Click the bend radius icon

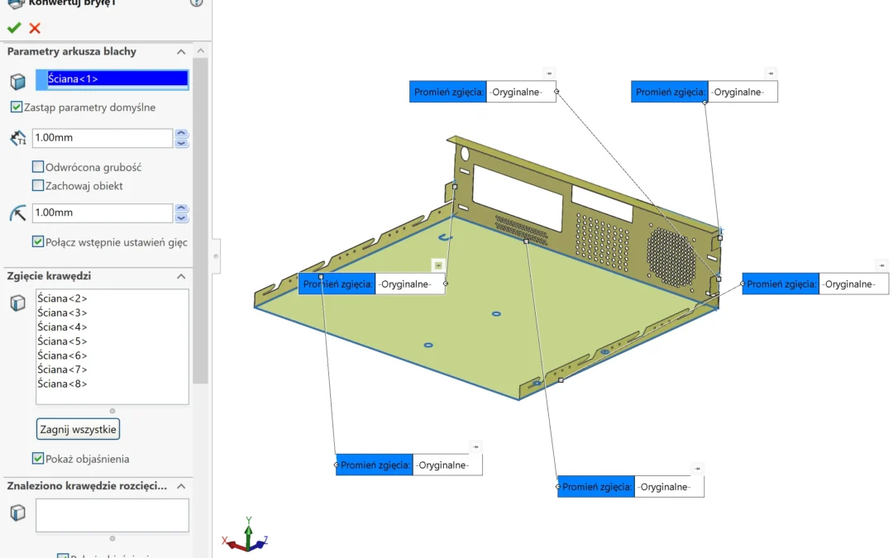click(17, 213)
